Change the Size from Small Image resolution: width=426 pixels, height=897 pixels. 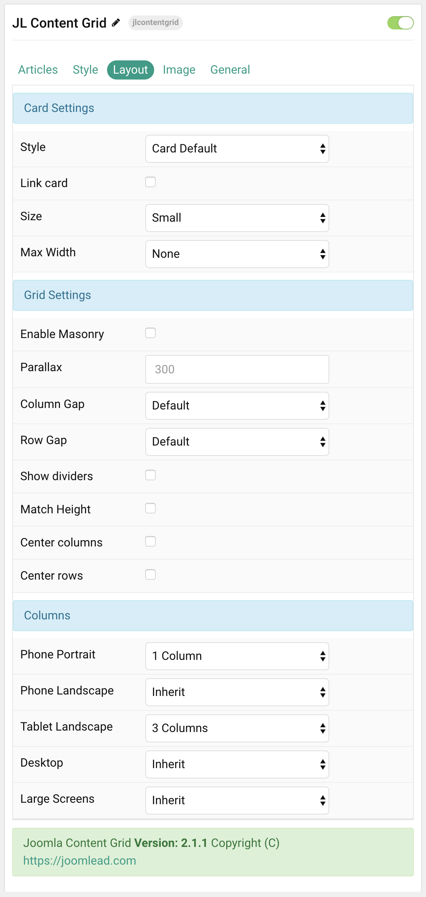(x=237, y=218)
